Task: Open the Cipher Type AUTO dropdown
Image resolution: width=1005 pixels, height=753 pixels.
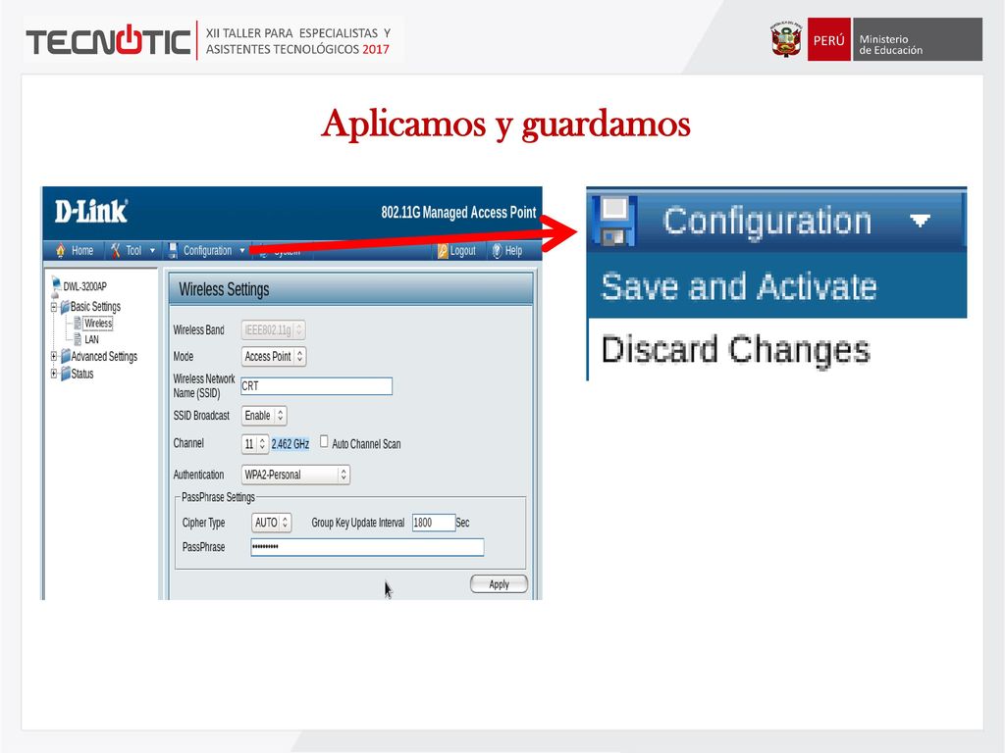Action: (272, 523)
